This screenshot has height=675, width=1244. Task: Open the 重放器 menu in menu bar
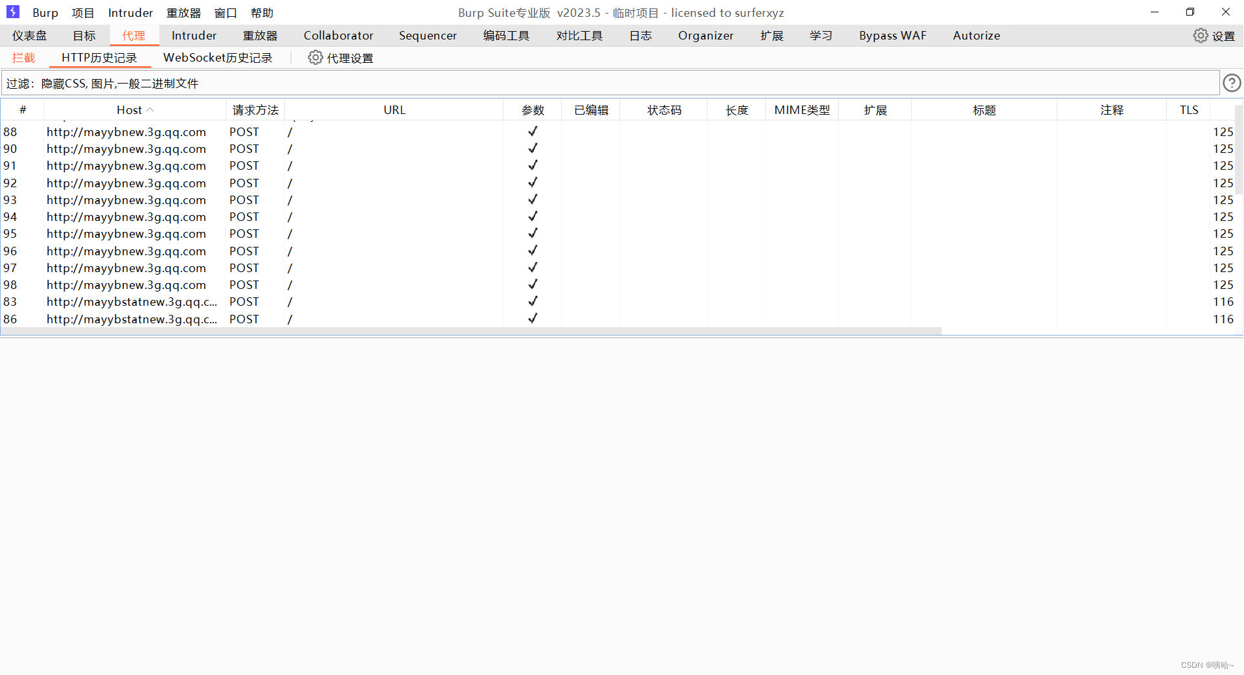183,13
